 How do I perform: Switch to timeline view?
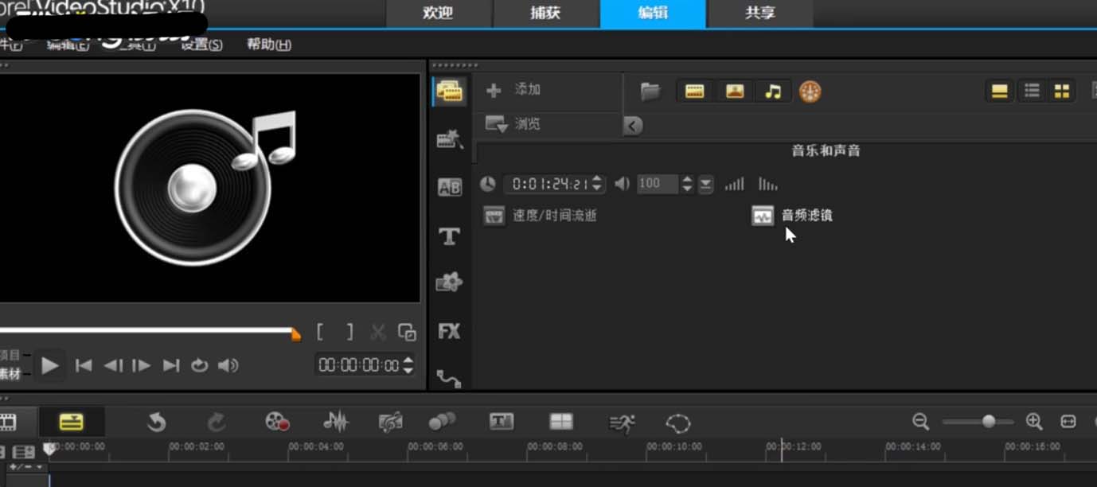(71, 422)
